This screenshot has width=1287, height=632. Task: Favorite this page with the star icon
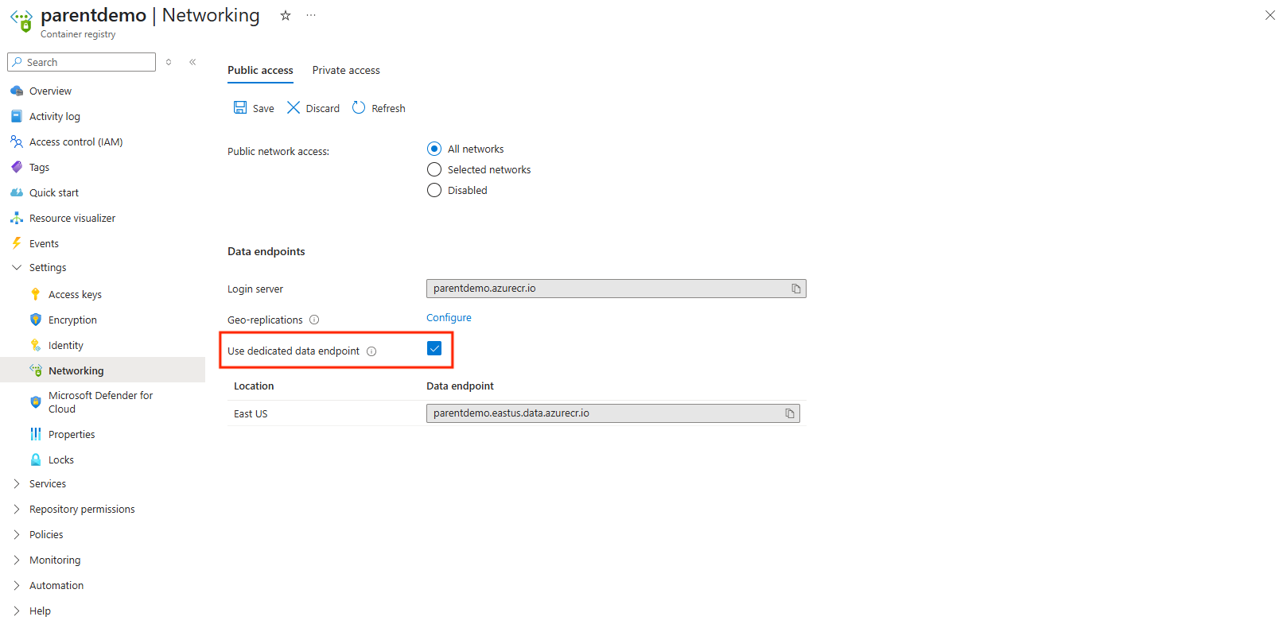tap(286, 16)
